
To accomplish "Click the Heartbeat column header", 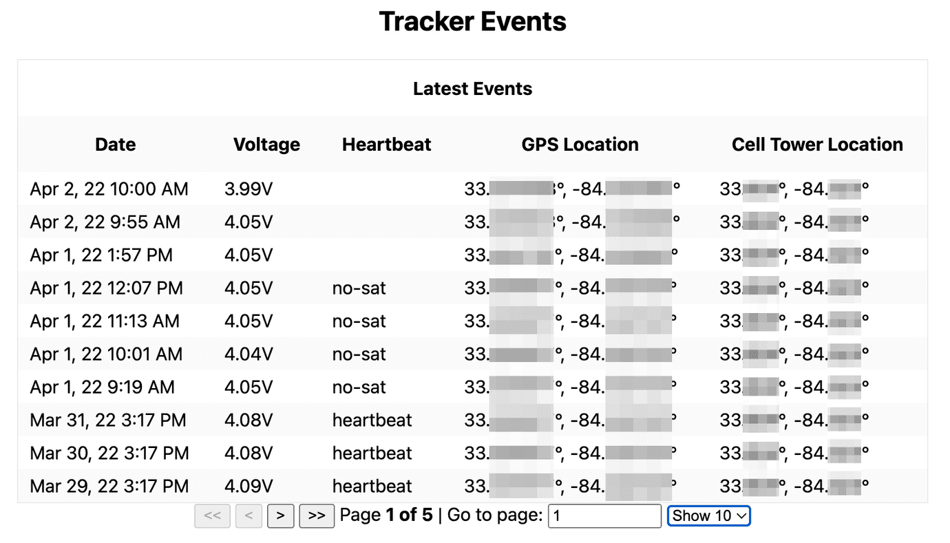I will coord(386,145).
